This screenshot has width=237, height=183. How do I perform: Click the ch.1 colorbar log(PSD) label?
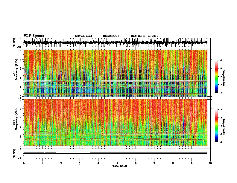tap(224, 78)
